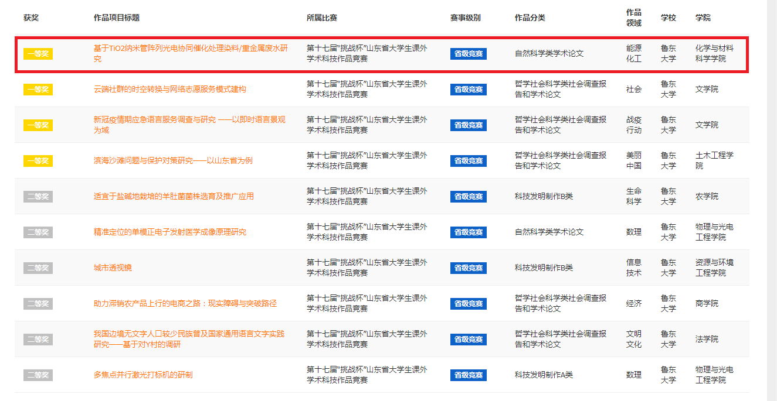777x401 pixels.
Task: Click the 作品分类 column header
Action: pyautogui.click(x=530, y=18)
